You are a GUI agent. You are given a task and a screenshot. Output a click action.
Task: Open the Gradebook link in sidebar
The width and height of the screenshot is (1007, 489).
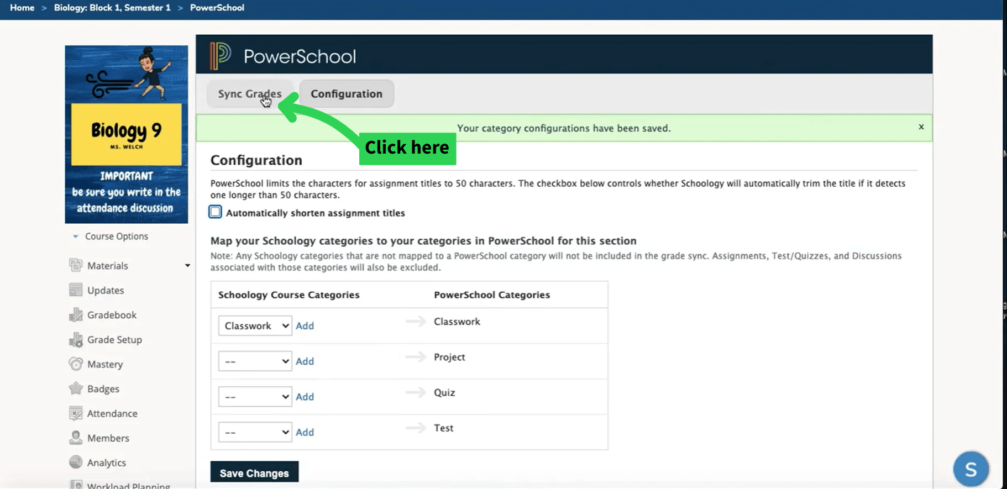[x=112, y=315]
